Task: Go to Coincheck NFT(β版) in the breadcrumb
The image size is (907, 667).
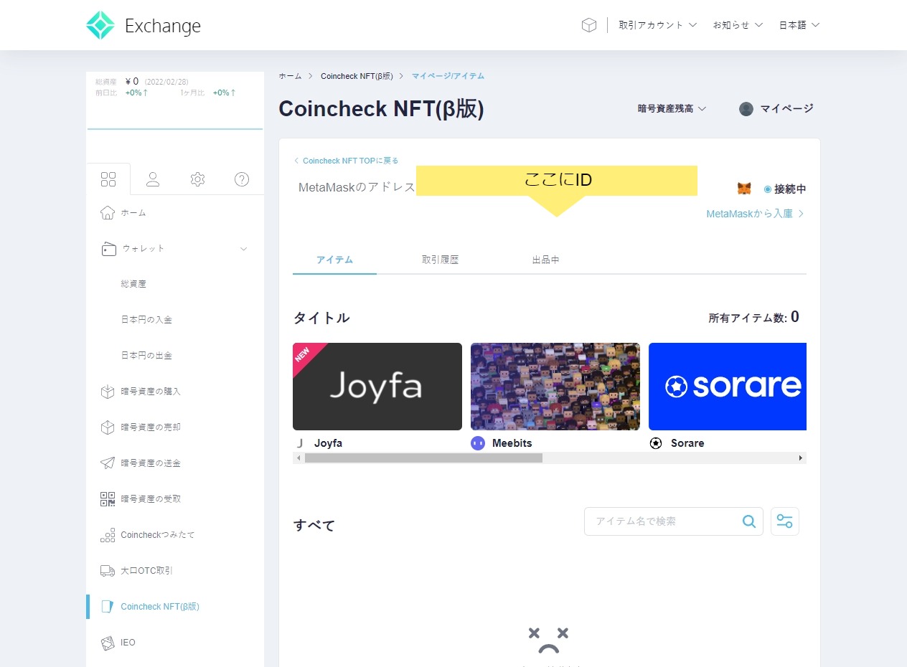Action: (357, 76)
